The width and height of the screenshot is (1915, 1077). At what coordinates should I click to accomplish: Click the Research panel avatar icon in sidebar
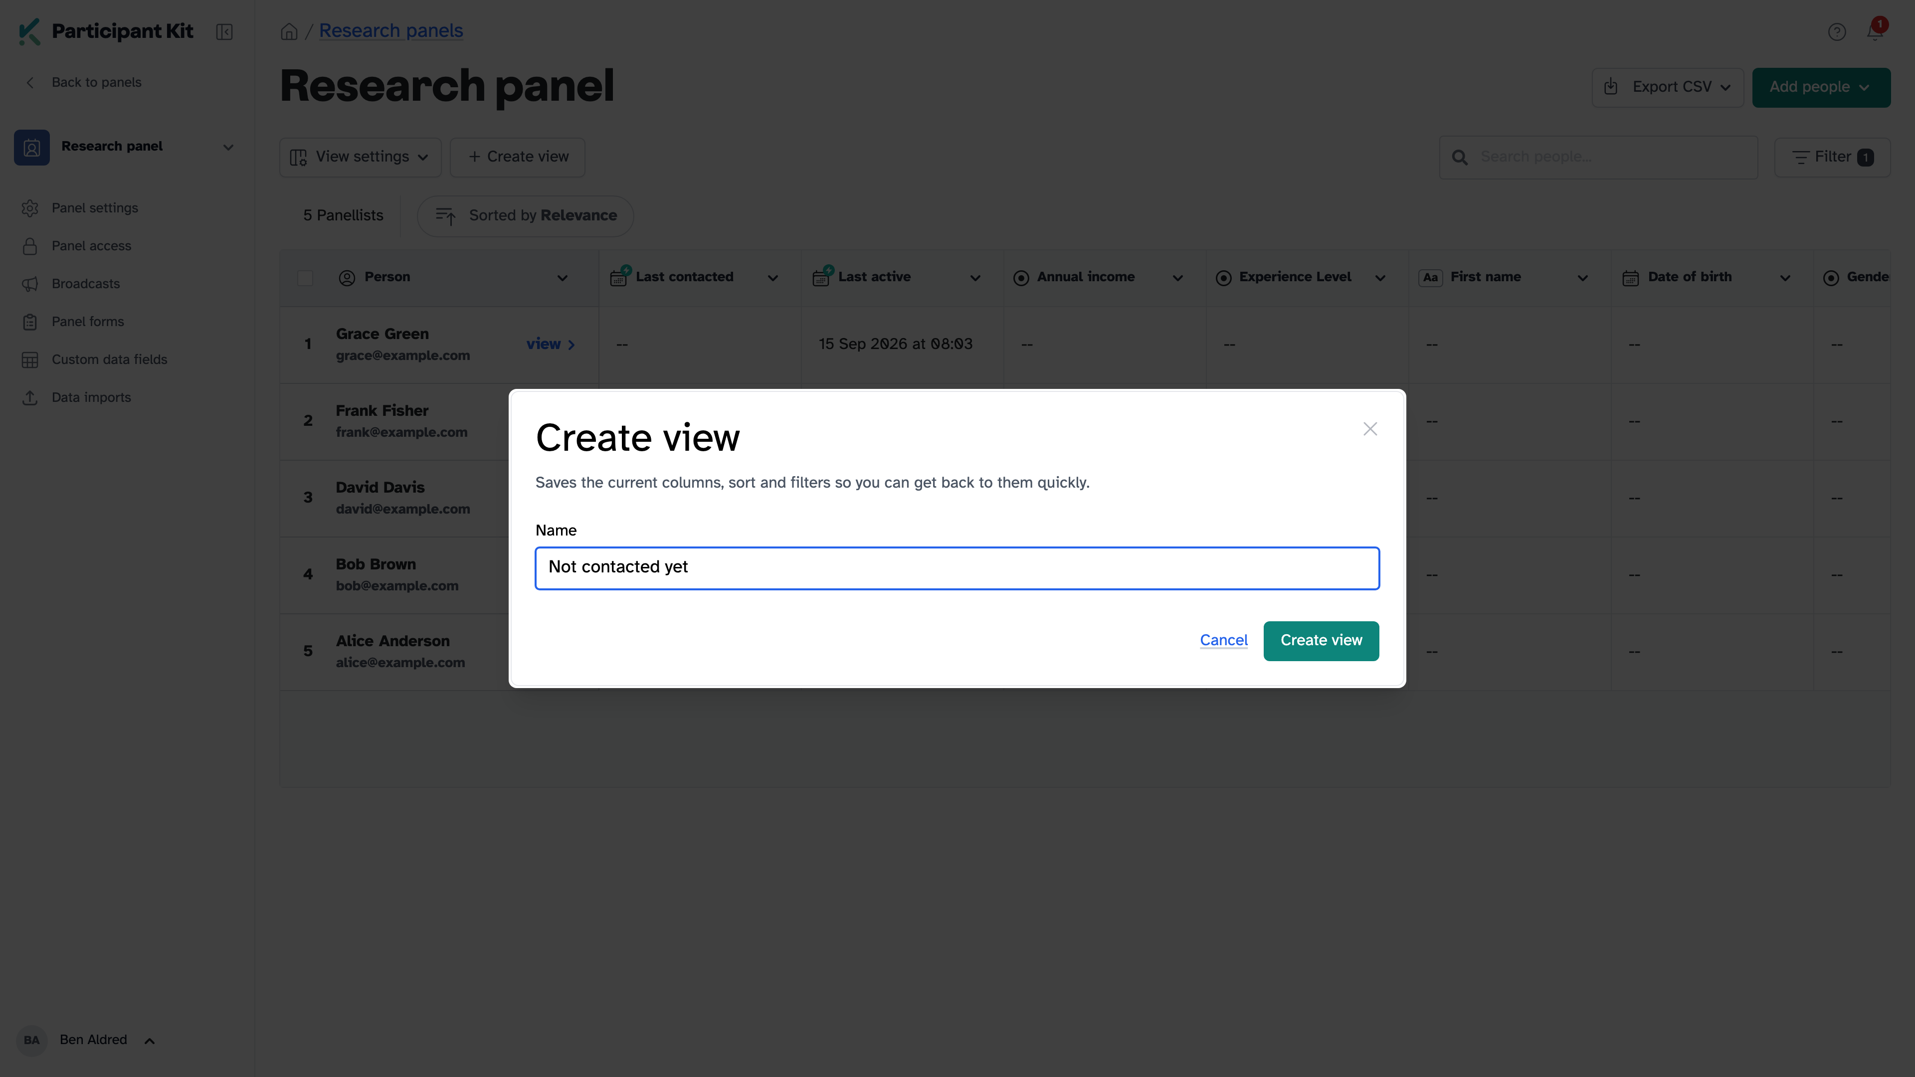[x=32, y=147]
